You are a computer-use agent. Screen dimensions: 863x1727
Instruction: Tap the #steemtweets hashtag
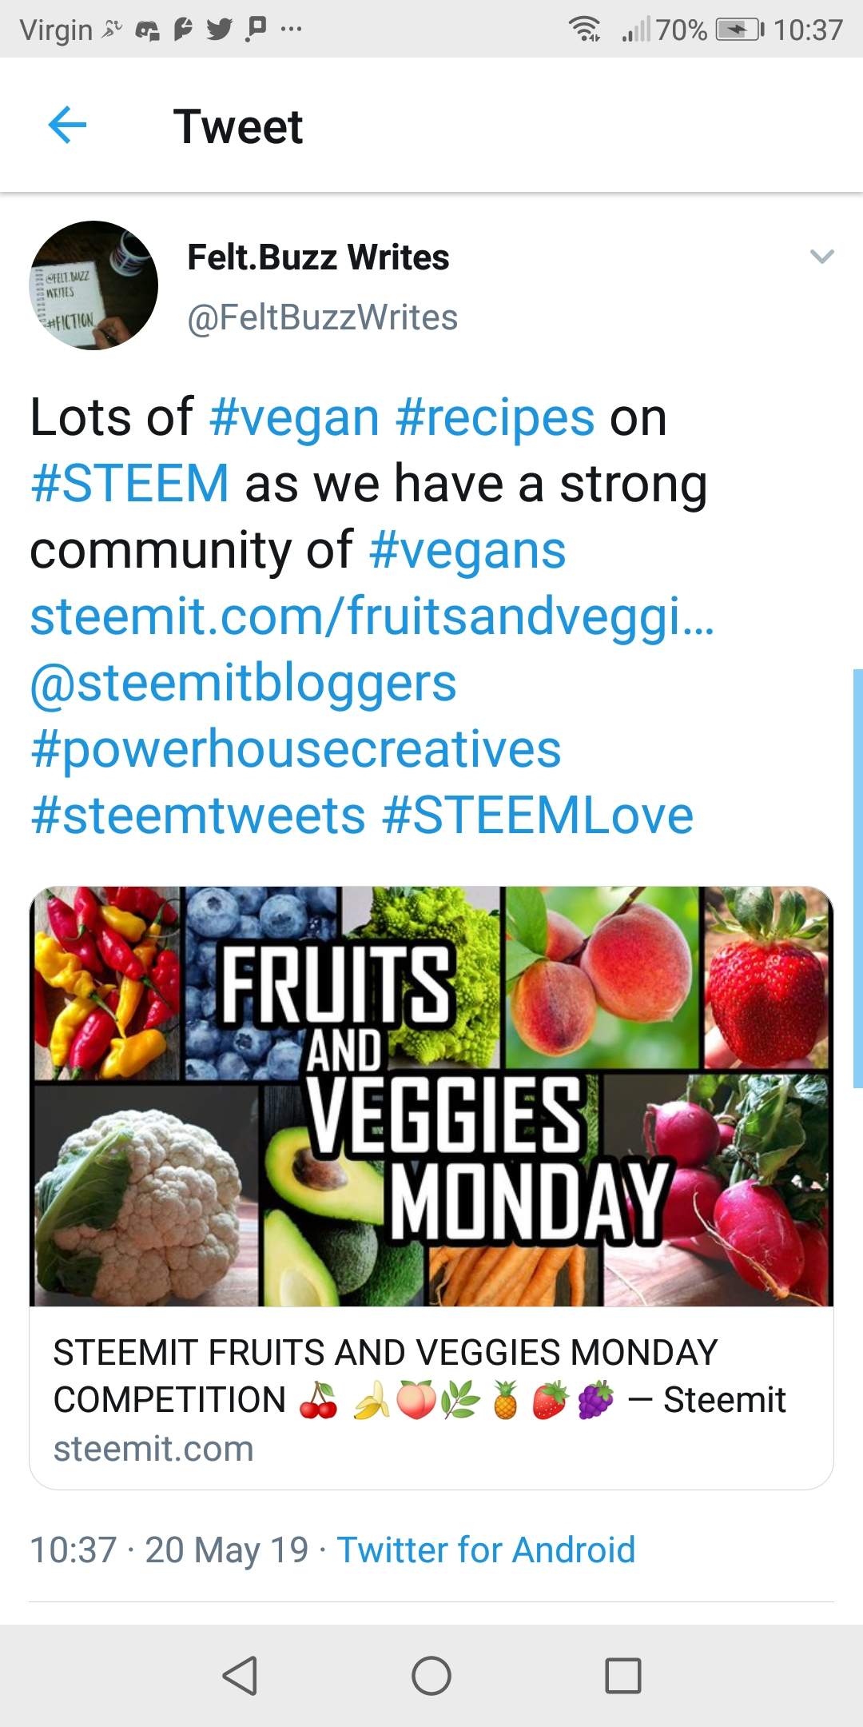(198, 816)
